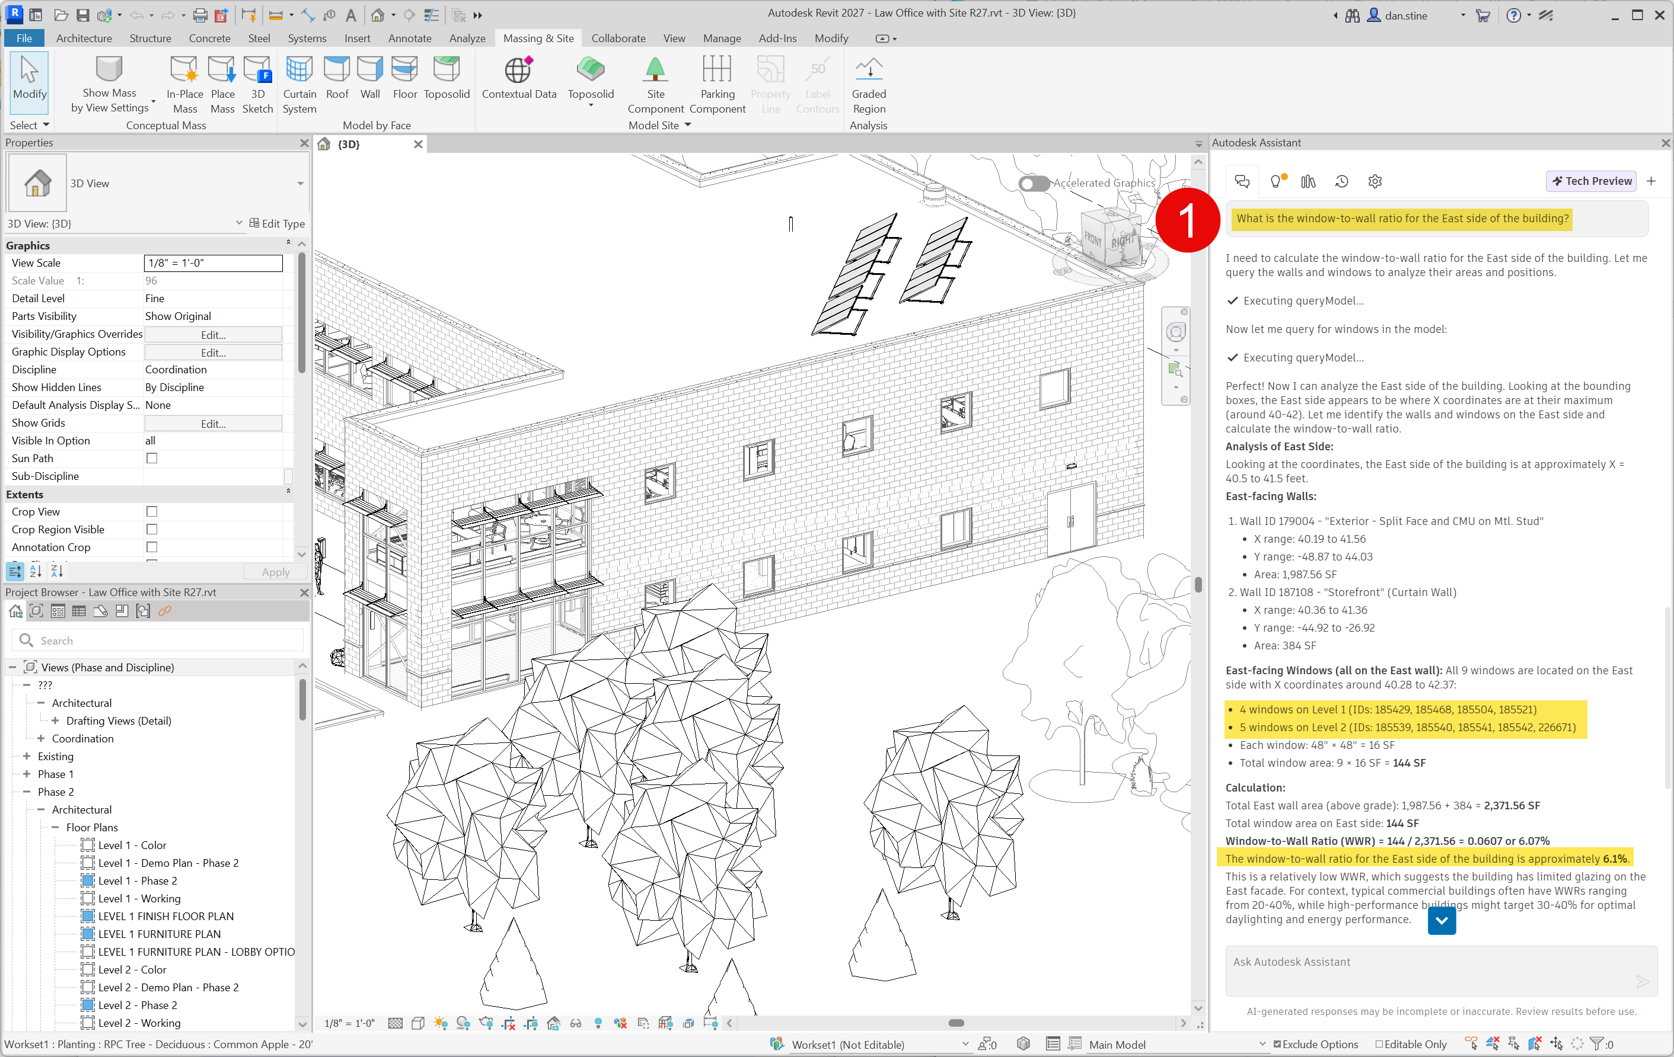Open the Toposolid dropdown arrow
The width and height of the screenshot is (1674, 1057).
591,106
